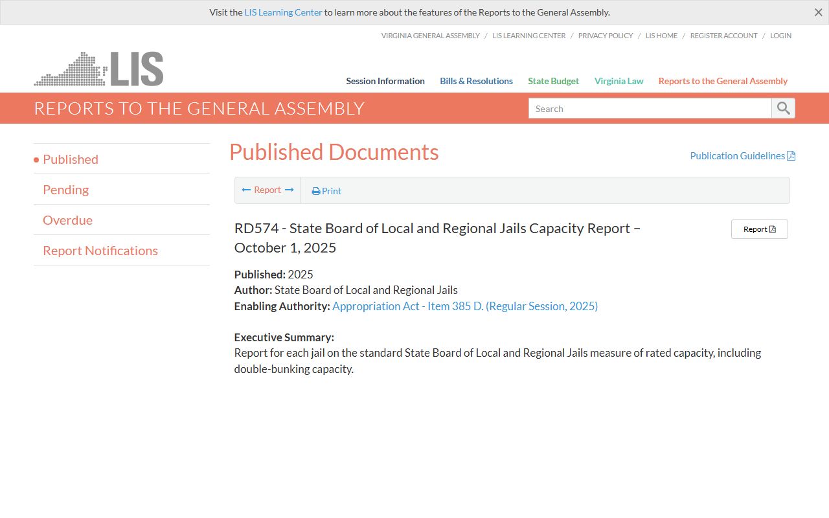Image resolution: width=829 pixels, height=518 pixels.
Task: Open Virginia Law menu
Action: point(619,81)
